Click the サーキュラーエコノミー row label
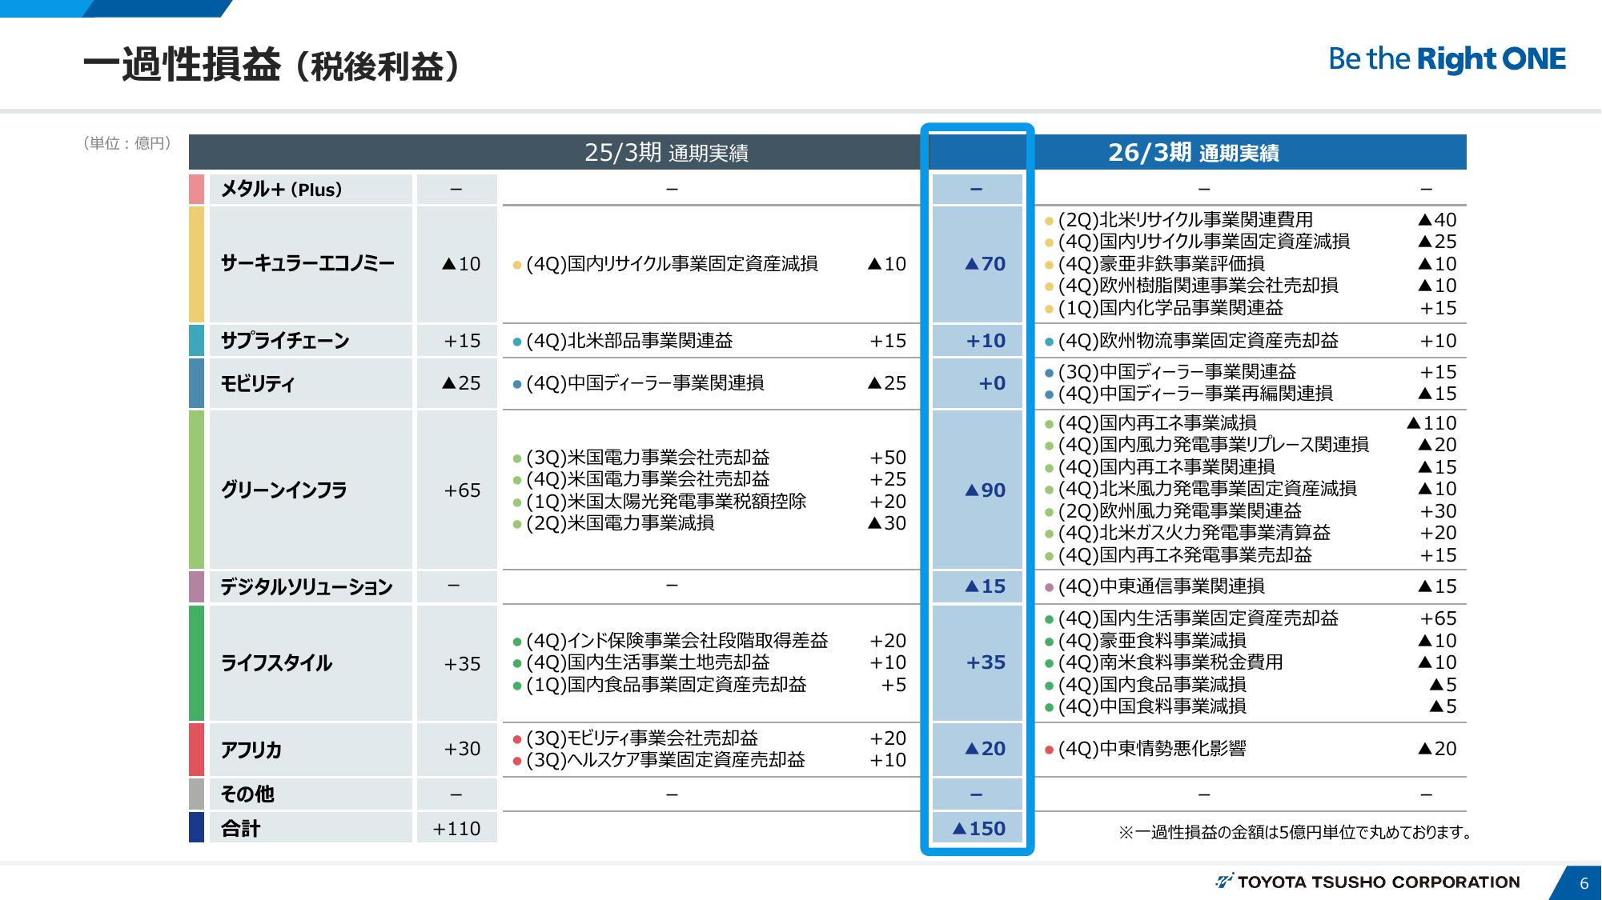The height and width of the screenshot is (900, 1602). [307, 264]
